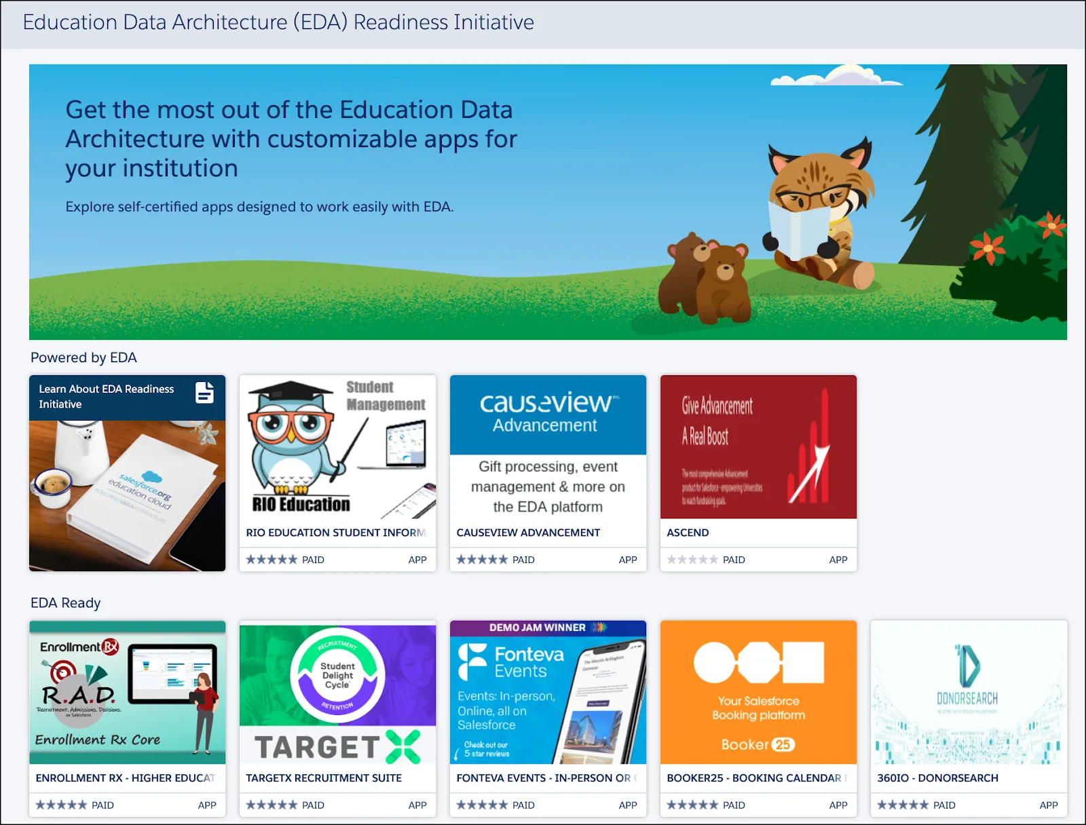
Task: Click FONTEVA EVENTS - IN-PERSON OR title
Action: 546,778
